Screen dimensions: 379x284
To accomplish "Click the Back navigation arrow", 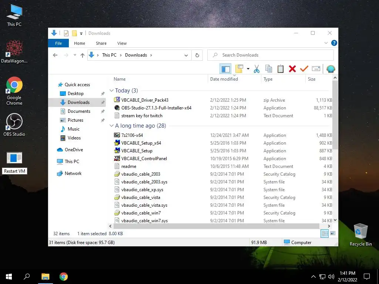I will pyautogui.click(x=55, y=55).
